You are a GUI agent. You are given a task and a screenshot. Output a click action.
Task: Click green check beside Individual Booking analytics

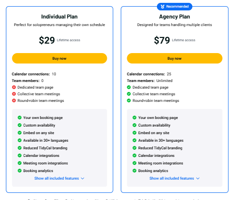[x=19, y=171]
